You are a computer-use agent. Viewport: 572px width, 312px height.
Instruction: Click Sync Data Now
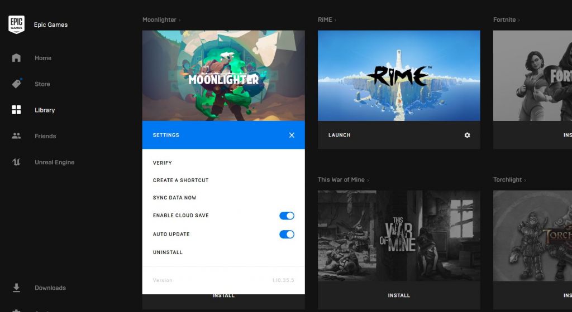click(174, 198)
